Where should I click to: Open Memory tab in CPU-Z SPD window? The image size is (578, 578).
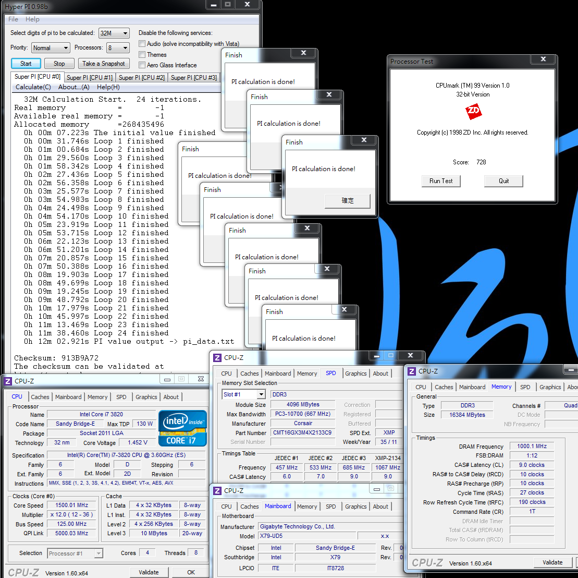tap(307, 374)
